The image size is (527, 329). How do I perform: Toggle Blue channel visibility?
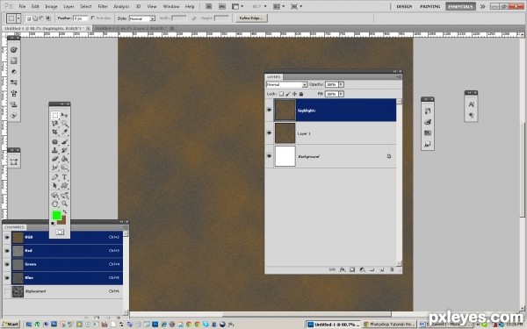tap(7, 277)
